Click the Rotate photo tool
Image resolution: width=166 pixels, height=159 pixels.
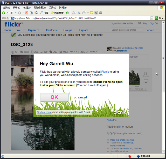(x=74, y=52)
